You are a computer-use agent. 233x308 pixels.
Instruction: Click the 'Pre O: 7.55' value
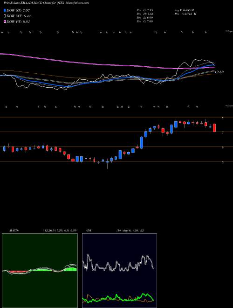coord(145,10)
